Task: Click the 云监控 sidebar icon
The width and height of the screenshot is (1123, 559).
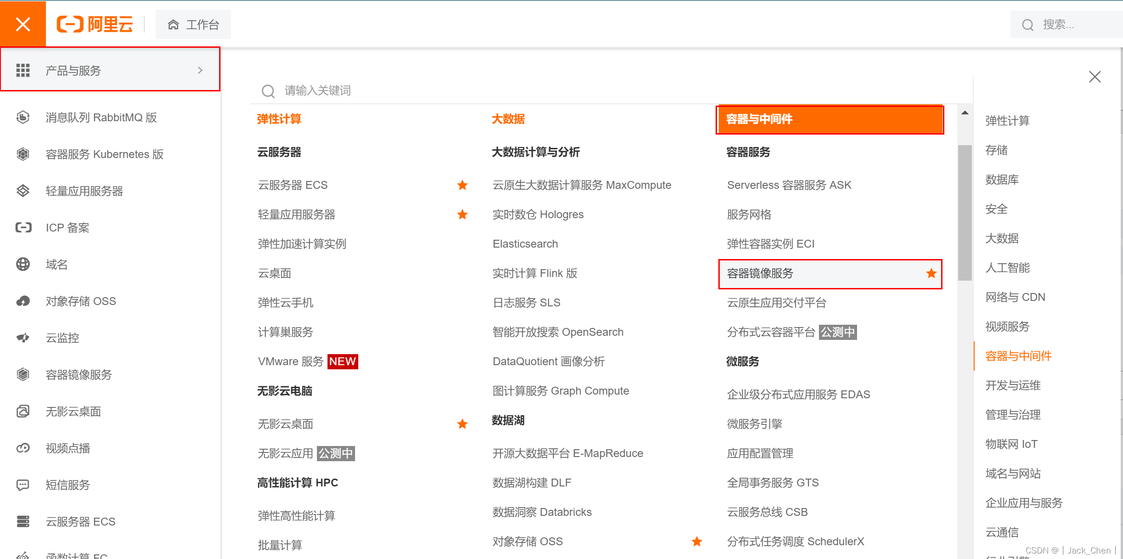Action: click(23, 338)
